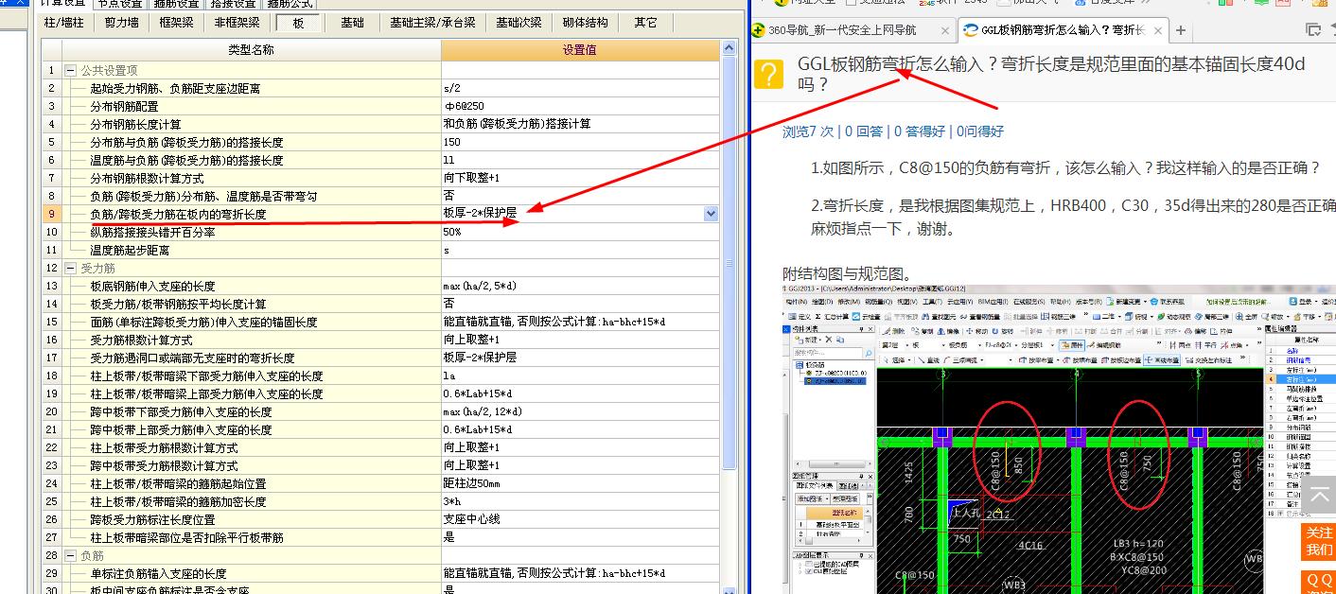Collapse the 负筋 group at row 28

click(70, 555)
